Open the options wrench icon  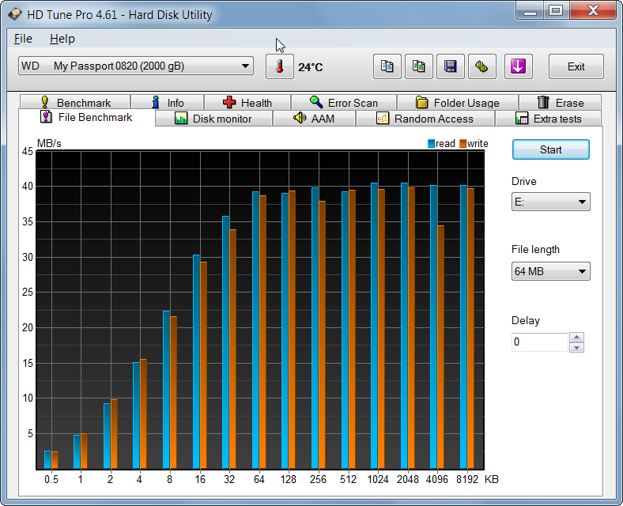(482, 66)
